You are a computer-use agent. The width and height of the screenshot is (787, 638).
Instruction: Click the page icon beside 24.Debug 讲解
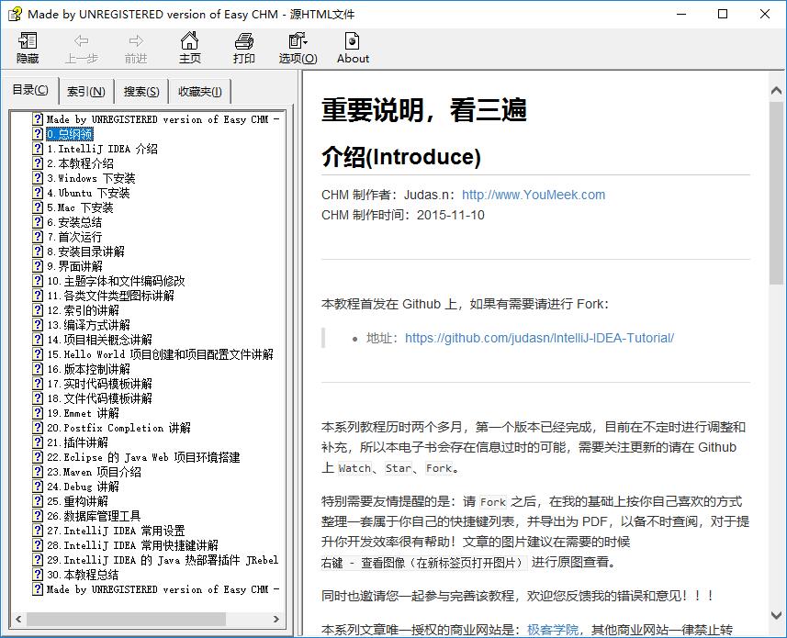38,486
